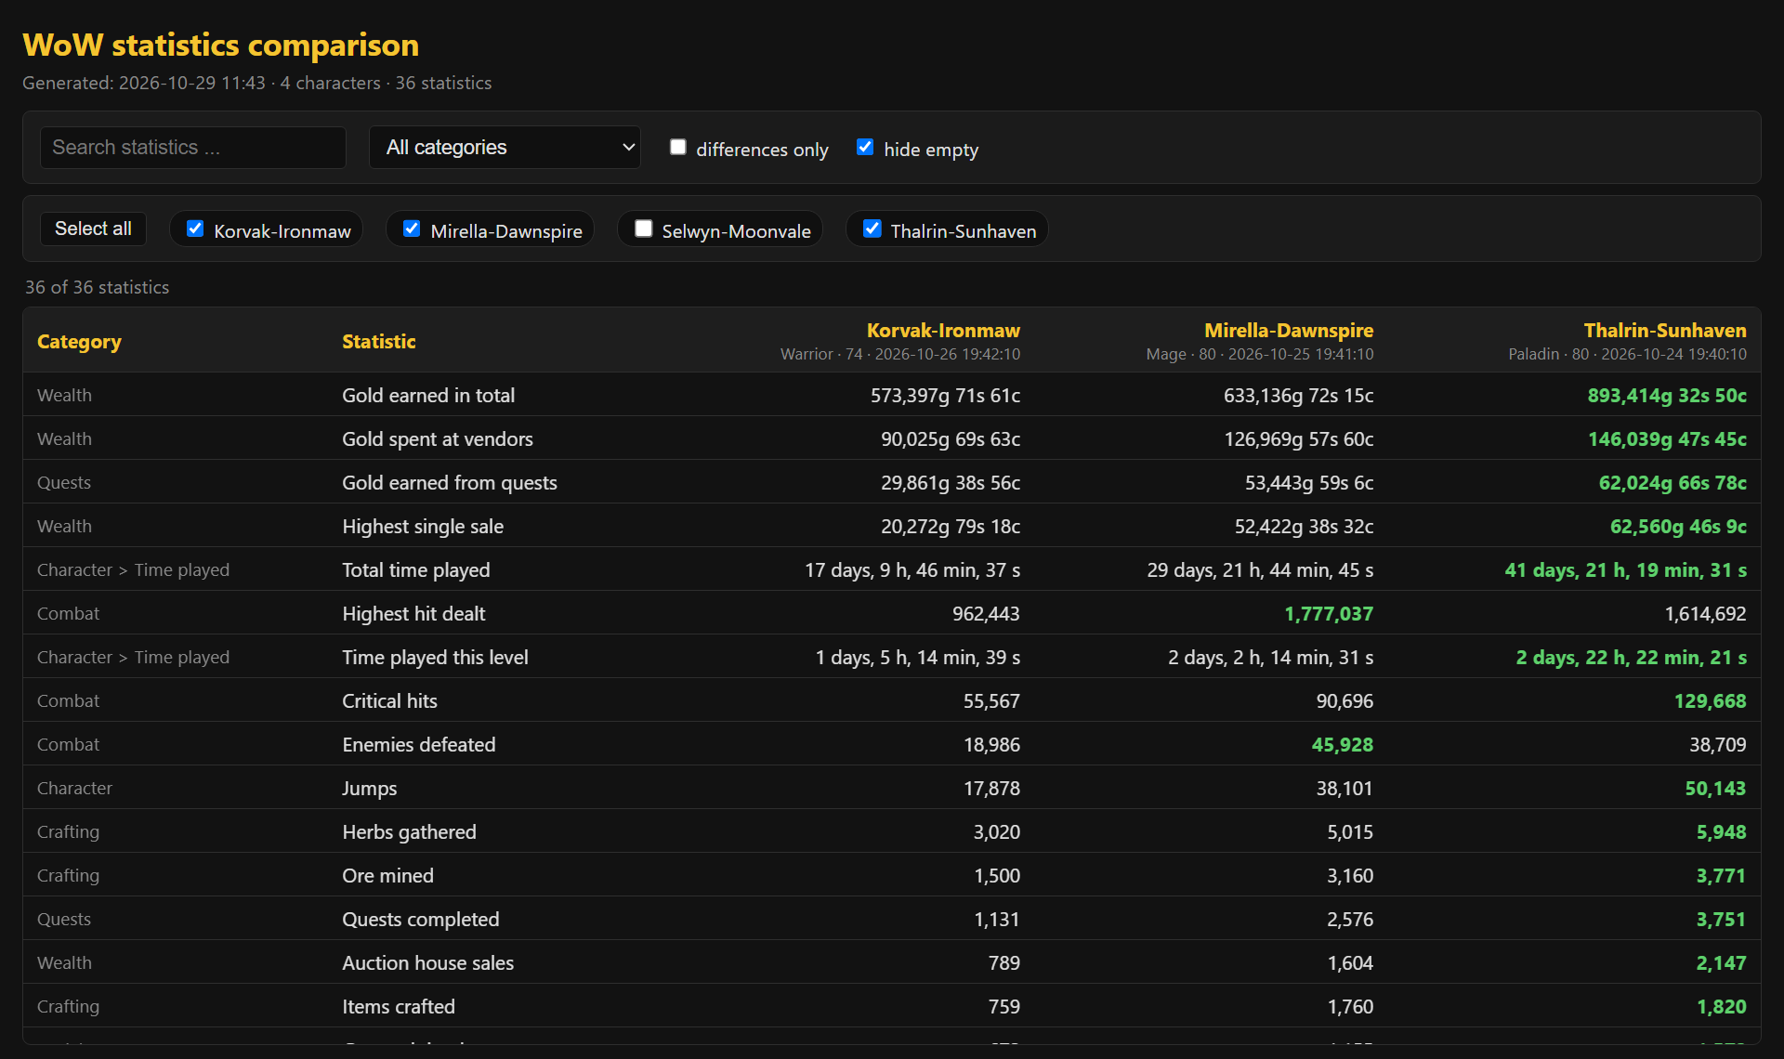Select the Herbs gathered statistic
The height and width of the screenshot is (1059, 1784).
coord(409,831)
